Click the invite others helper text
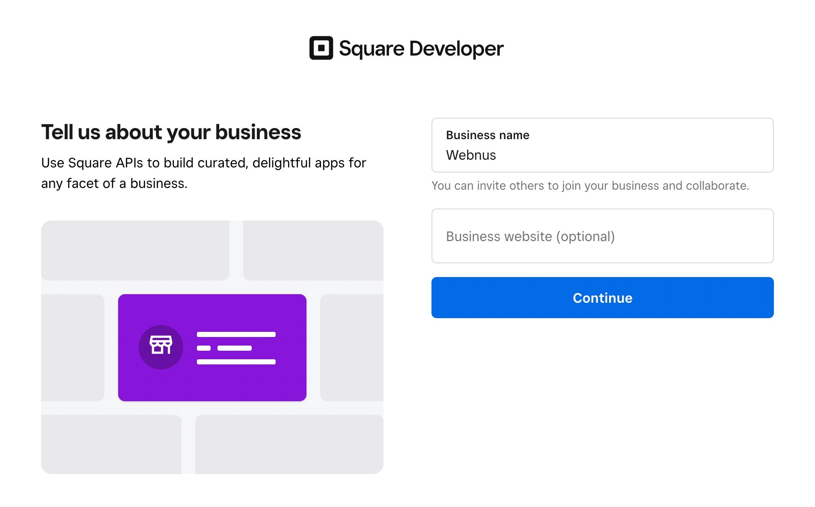Viewport: 815px width, 507px height. [x=590, y=186]
